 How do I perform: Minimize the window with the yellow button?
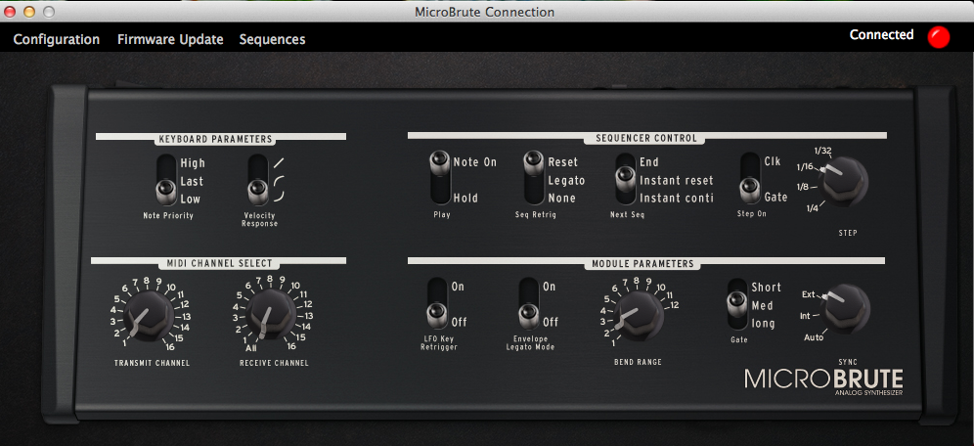click(28, 12)
